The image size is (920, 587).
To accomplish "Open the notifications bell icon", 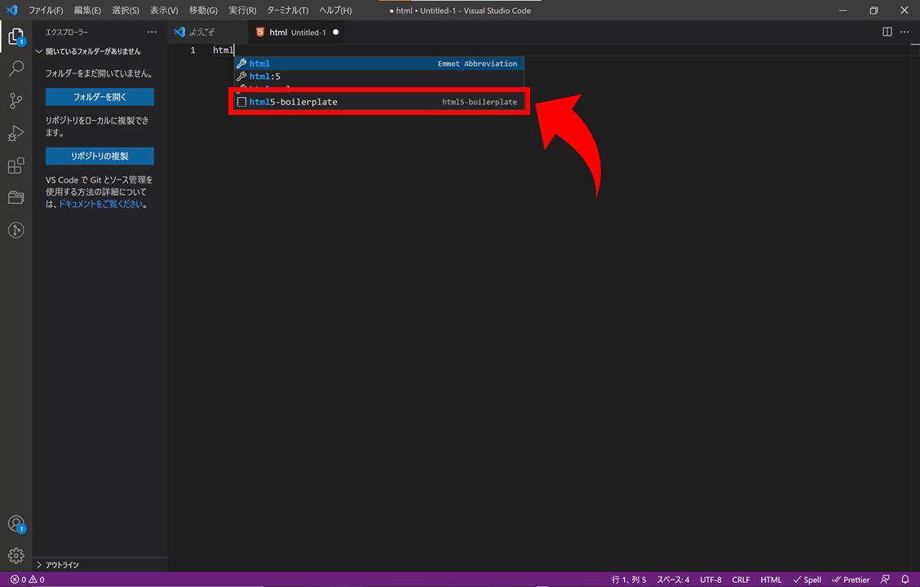I will click(905, 580).
